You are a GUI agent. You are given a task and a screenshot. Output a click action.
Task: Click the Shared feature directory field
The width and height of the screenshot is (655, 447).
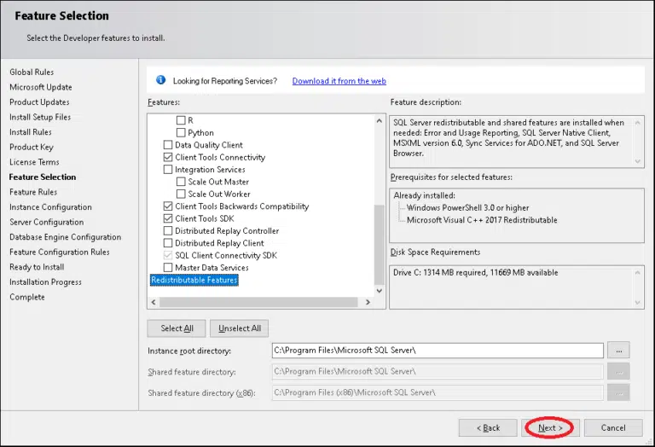coord(438,371)
